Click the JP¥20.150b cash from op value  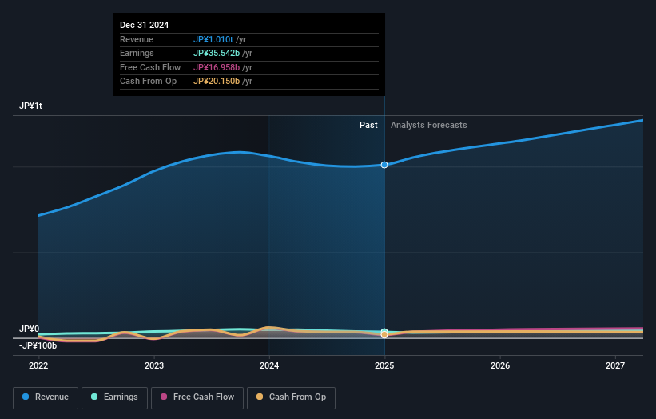(x=217, y=82)
